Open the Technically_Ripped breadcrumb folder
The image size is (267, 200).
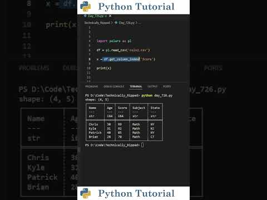pos(97,23)
